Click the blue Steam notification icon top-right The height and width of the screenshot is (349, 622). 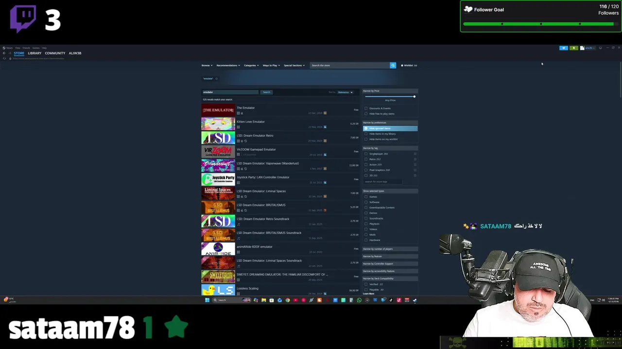[x=563, y=48]
